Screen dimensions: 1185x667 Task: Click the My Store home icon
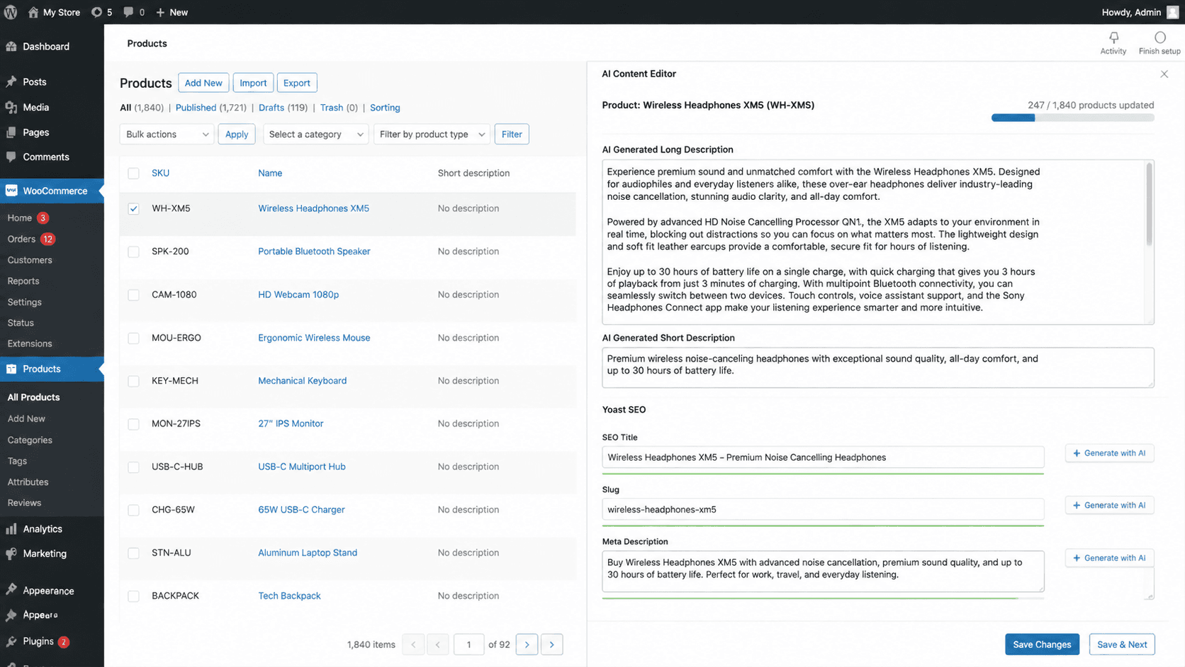(x=33, y=12)
